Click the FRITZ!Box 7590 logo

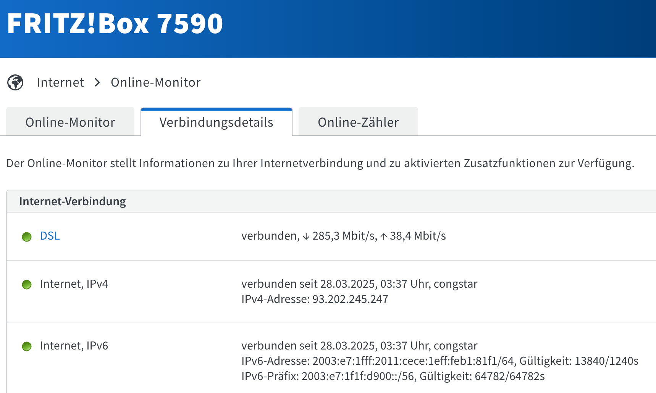[x=115, y=24]
